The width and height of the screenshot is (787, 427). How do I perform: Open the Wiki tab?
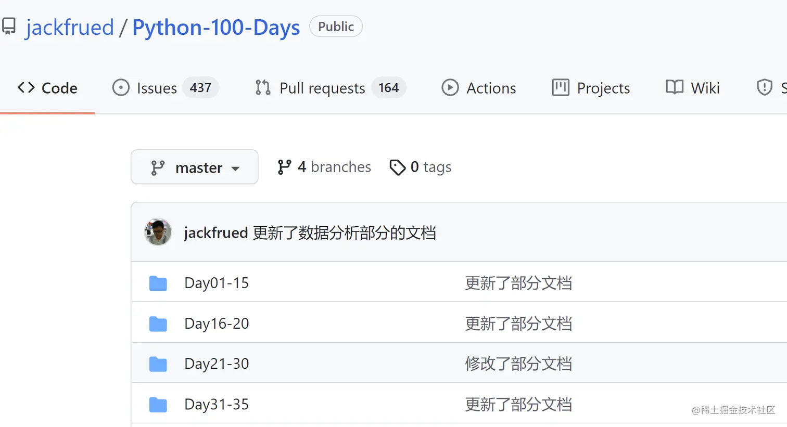(x=693, y=88)
